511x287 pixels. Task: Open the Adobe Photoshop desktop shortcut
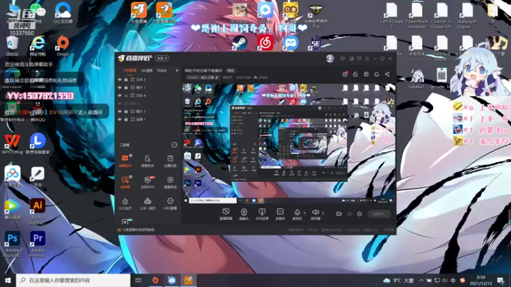point(12,244)
